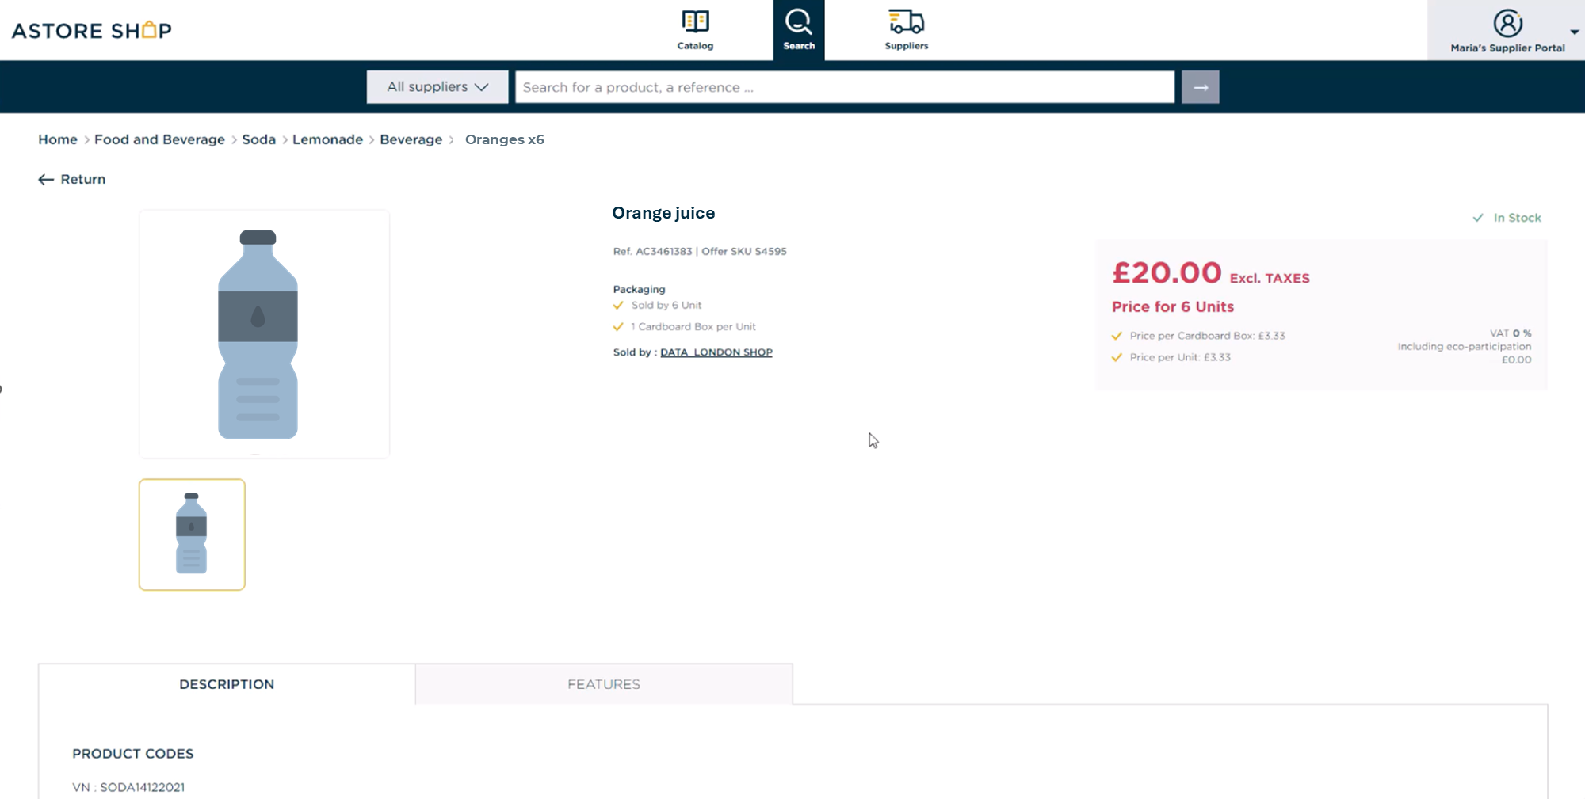Open the Catalog book icon
This screenshot has width=1585, height=799.
click(695, 21)
